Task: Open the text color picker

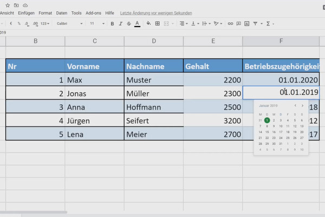Action: [137, 24]
